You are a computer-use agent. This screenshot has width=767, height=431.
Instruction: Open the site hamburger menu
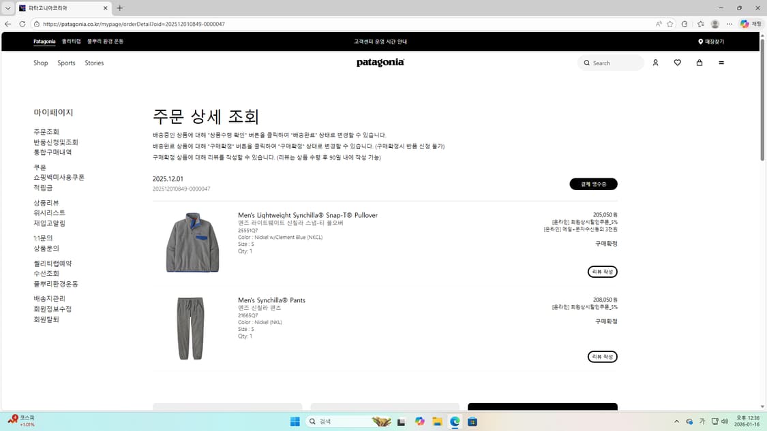[721, 63]
